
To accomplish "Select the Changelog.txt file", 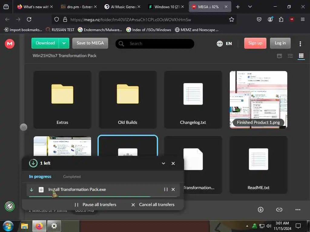I will [193, 100].
